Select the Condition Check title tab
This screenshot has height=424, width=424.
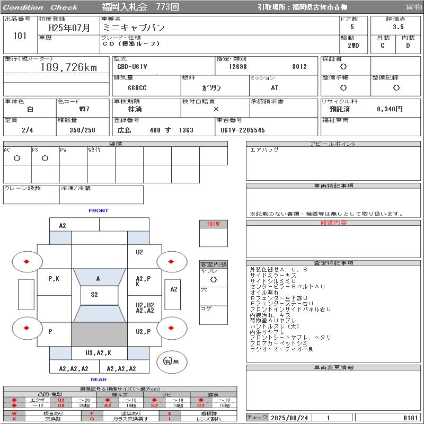click(40, 7)
